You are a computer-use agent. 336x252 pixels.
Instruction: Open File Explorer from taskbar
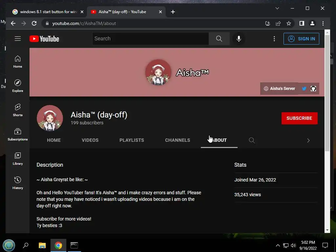click(42, 245)
